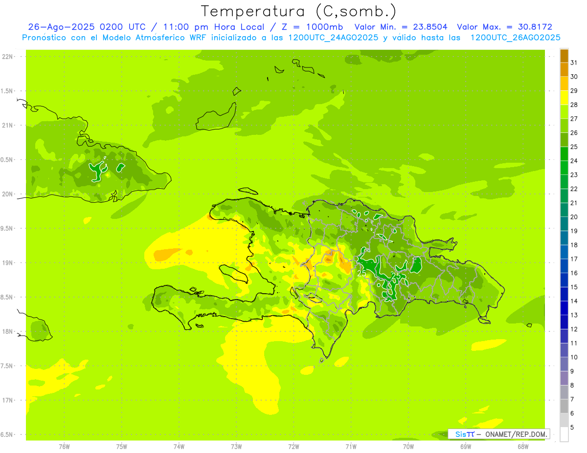Click the colorbar label '29'
587x453 pixels.
tap(574, 91)
